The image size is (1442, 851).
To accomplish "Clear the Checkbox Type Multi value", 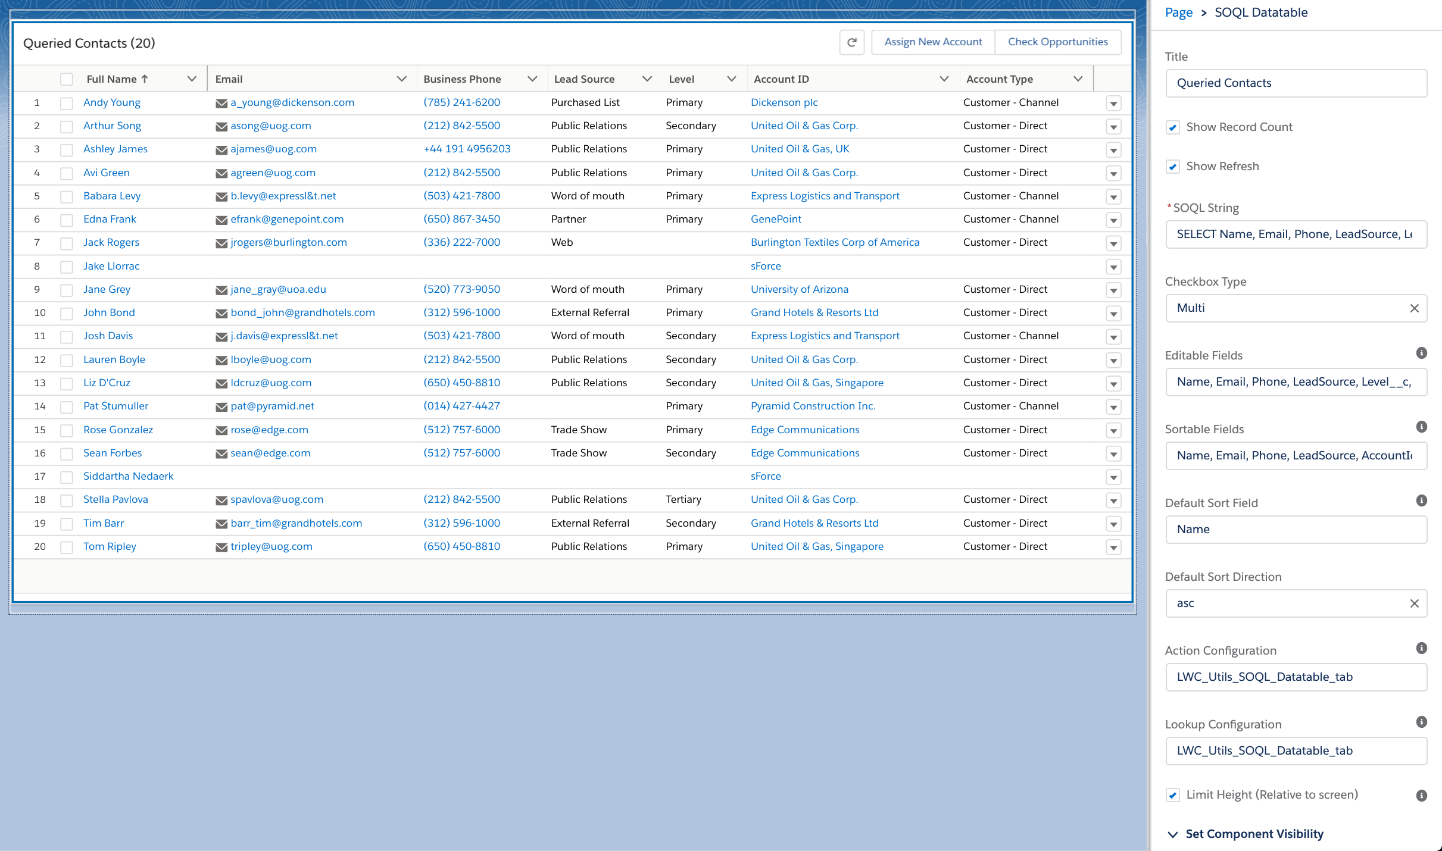I will pos(1414,308).
